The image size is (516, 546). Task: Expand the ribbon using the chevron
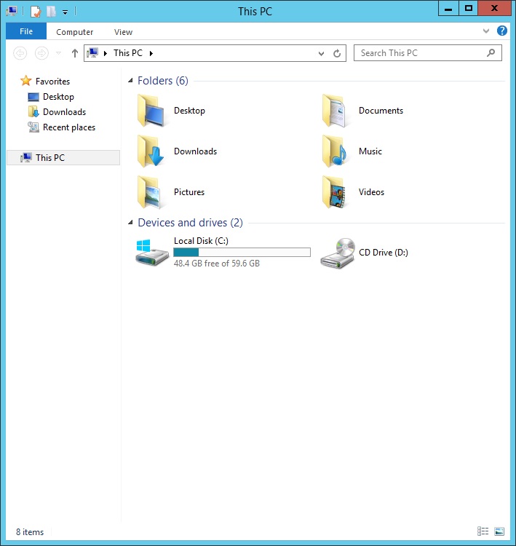(x=487, y=31)
